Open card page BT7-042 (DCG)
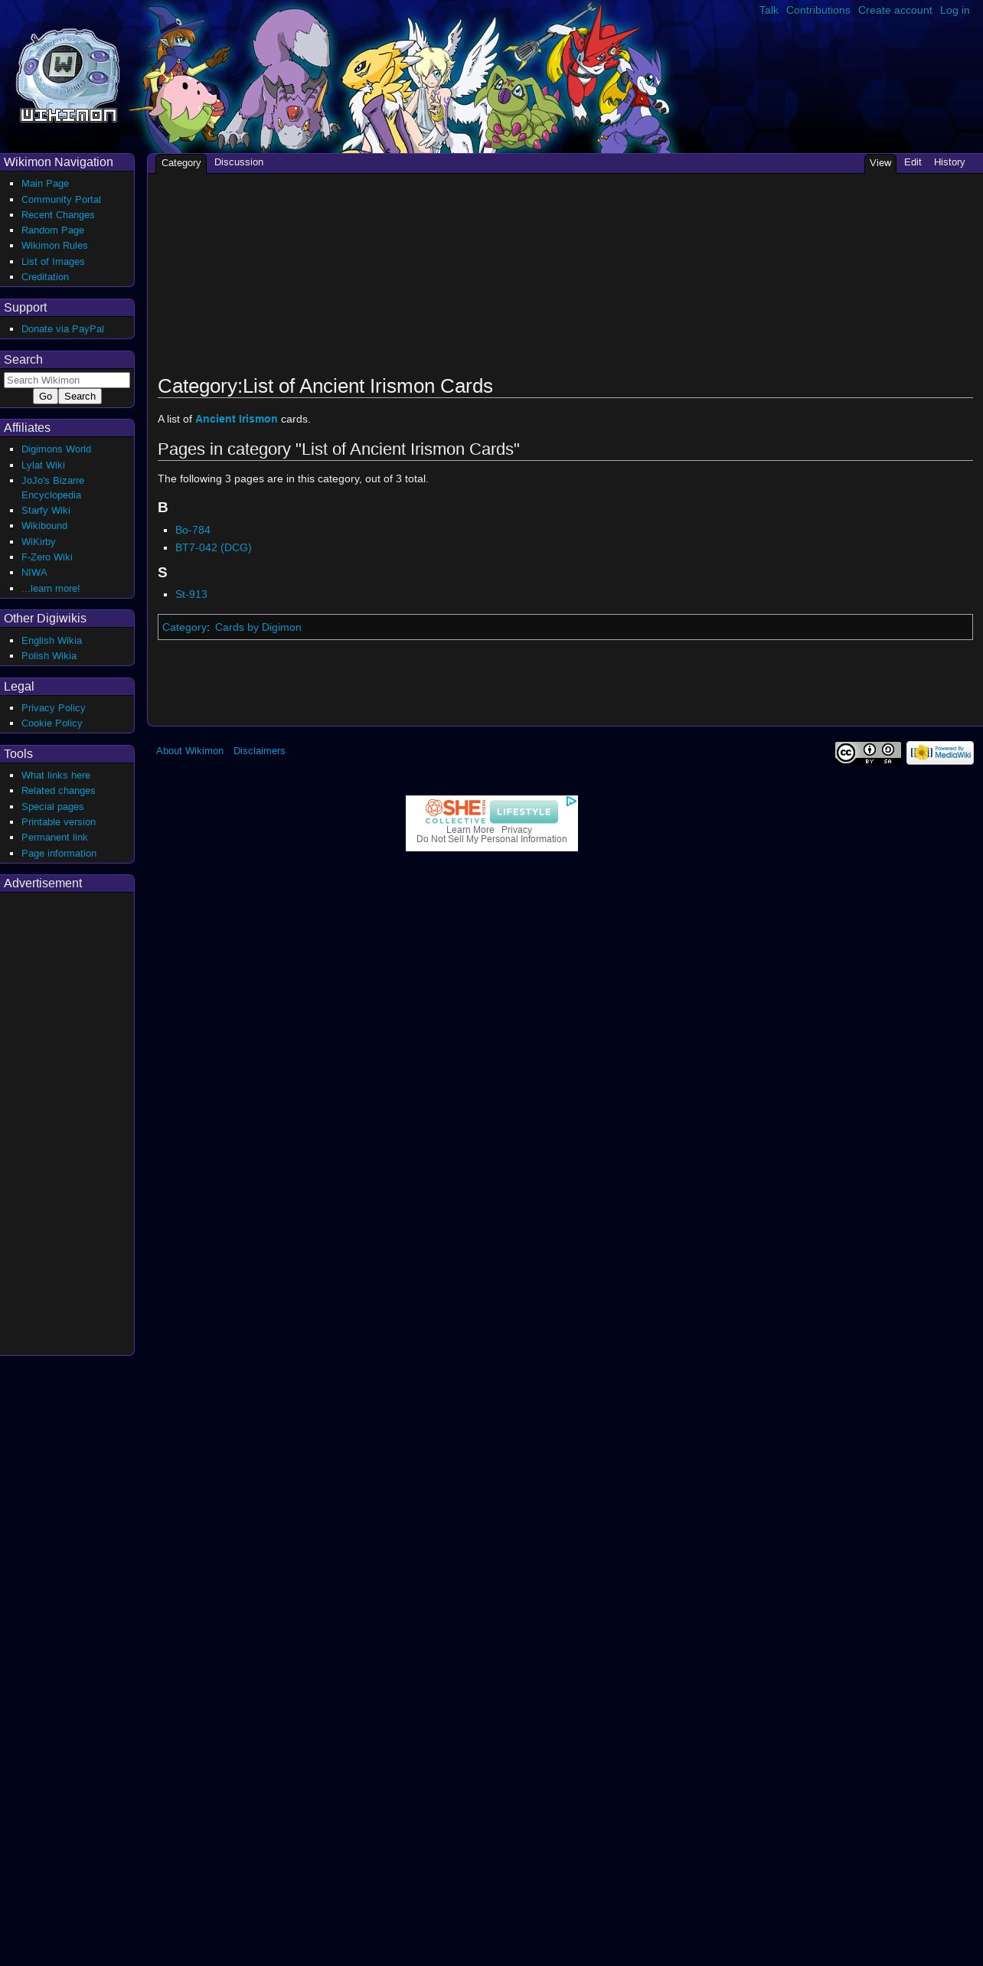The image size is (983, 1966). click(214, 547)
